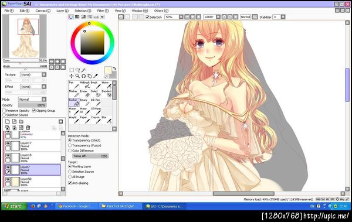352x222 pixels.
Task: Pick the zoom magnifier tool
Action: click(77, 76)
